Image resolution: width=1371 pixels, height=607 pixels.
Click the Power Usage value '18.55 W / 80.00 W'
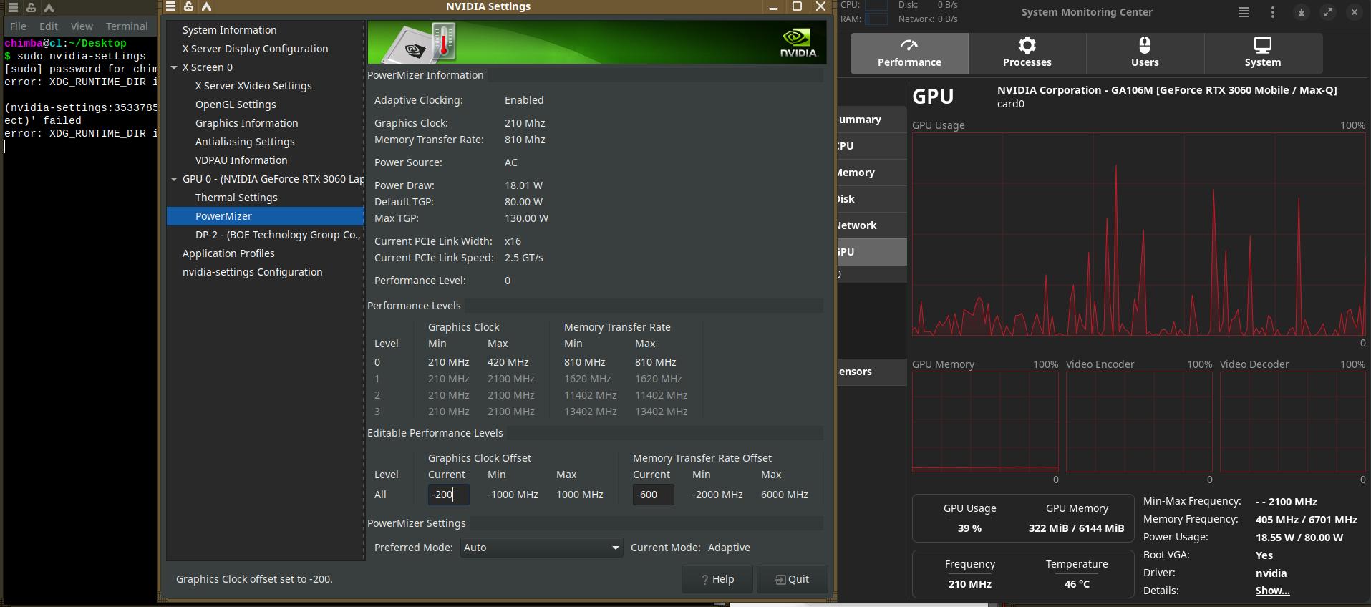(x=1299, y=538)
